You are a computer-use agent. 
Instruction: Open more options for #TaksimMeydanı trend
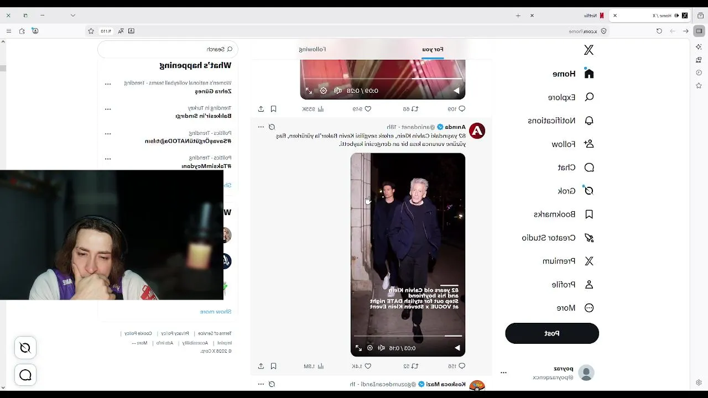pyautogui.click(x=108, y=159)
